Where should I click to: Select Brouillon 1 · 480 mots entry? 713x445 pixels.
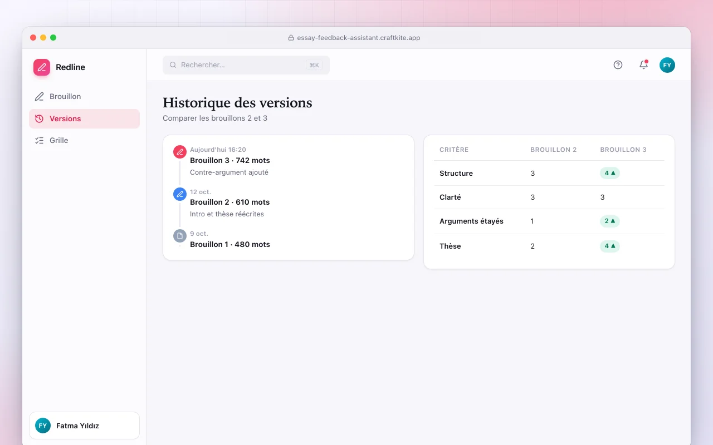(230, 244)
